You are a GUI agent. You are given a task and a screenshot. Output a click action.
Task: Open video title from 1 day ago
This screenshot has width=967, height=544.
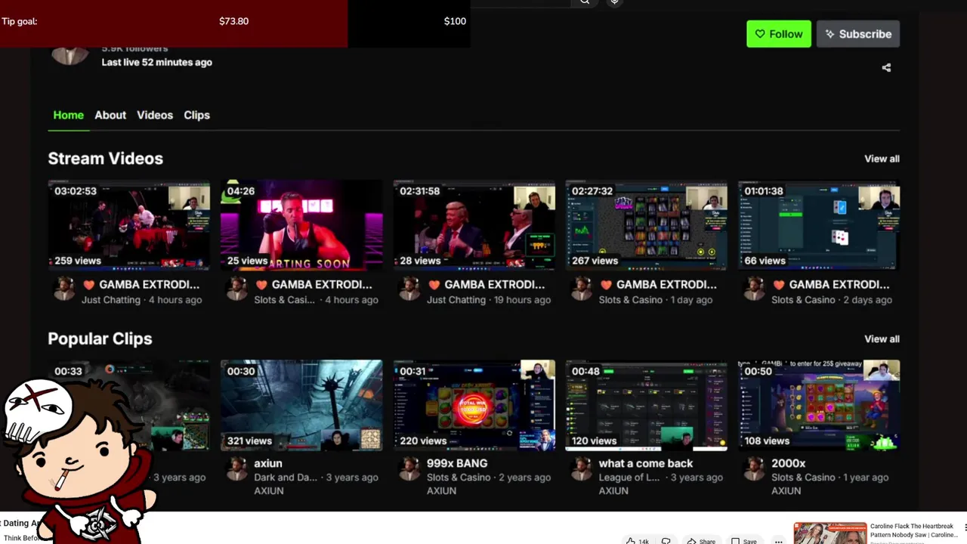tap(658, 285)
